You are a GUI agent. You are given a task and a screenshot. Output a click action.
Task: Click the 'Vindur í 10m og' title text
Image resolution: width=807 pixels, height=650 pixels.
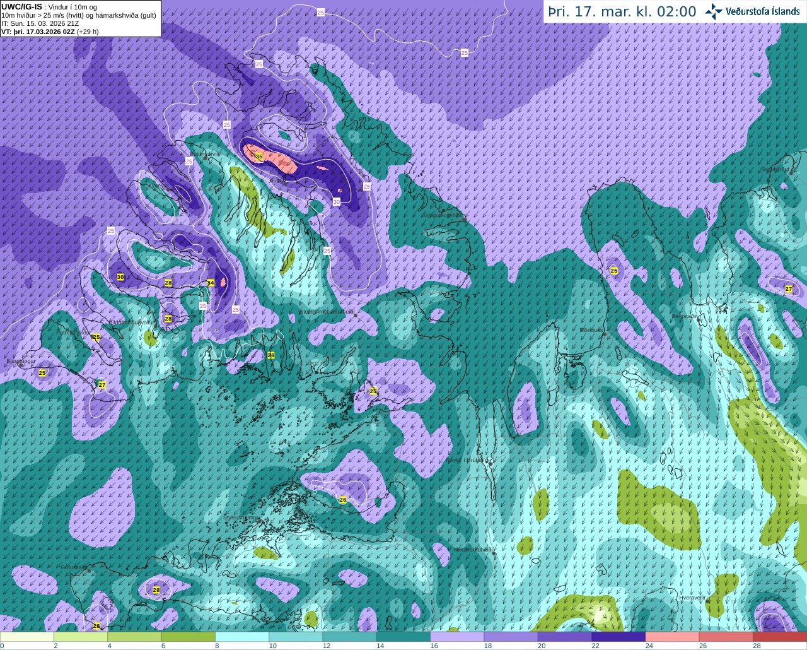(x=73, y=7)
